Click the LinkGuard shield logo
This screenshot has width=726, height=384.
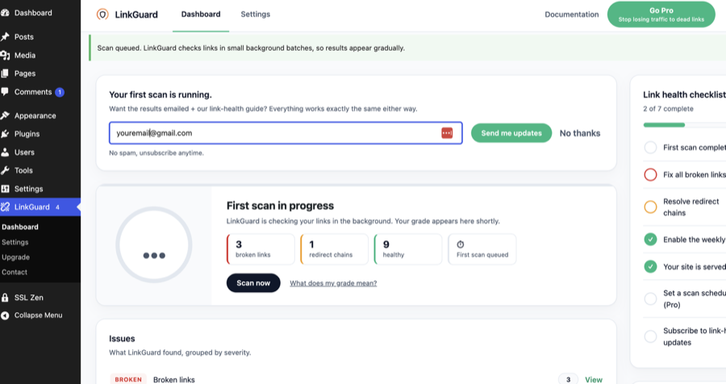[x=102, y=15]
